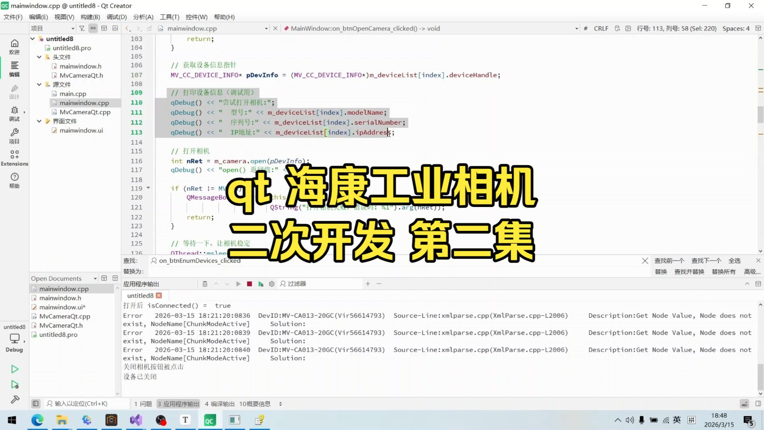This screenshot has width=764, height=430.
Task: Zoom in application output text
Action: click(x=368, y=284)
